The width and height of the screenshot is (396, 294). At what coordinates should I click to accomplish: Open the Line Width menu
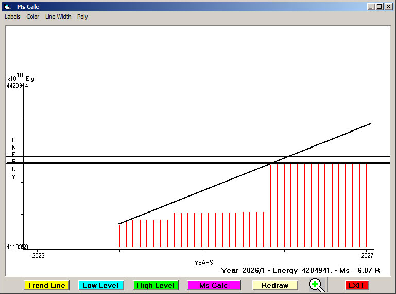tap(58, 17)
